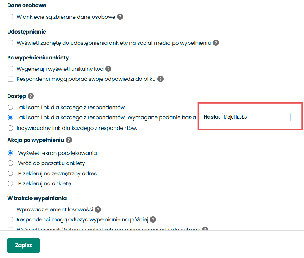304x258 pixels.
Task: Choose Przekieruj na zewnętrzny adres
Action: coord(10,173)
